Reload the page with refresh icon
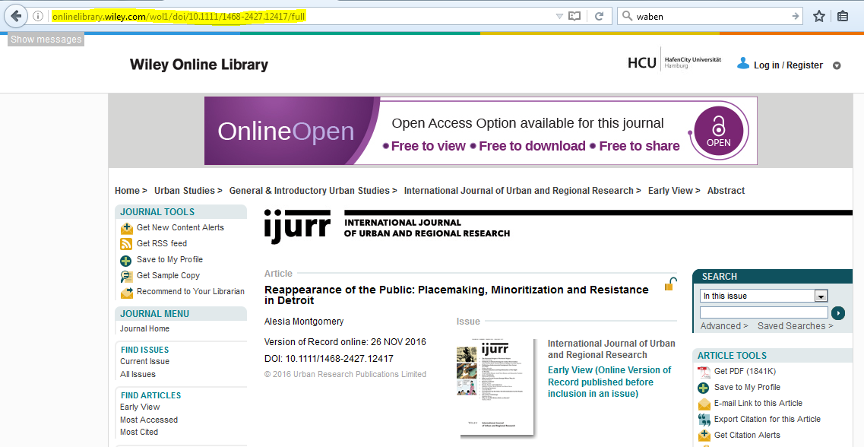 (x=599, y=16)
